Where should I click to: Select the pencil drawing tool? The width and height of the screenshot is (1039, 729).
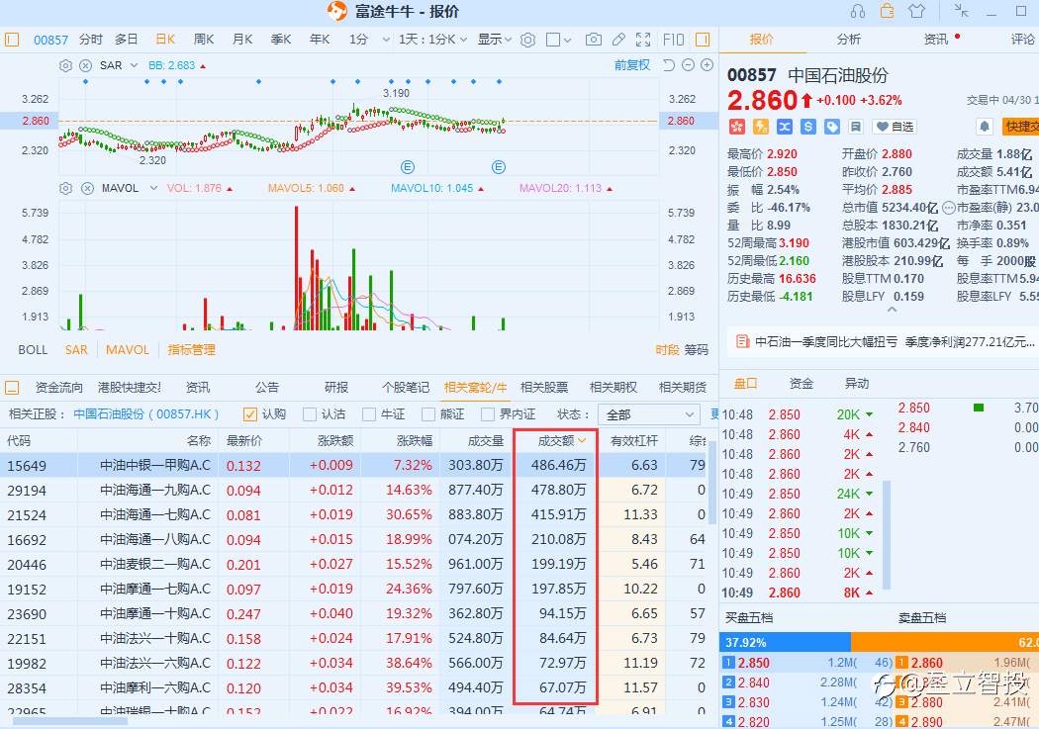[618, 40]
